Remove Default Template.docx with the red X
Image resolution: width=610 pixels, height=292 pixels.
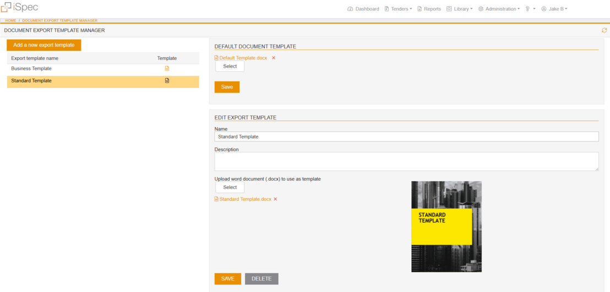(274, 58)
